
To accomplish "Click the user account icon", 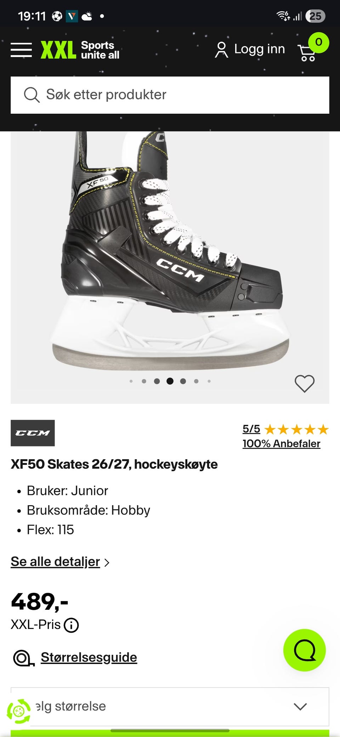I will click(x=221, y=50).
